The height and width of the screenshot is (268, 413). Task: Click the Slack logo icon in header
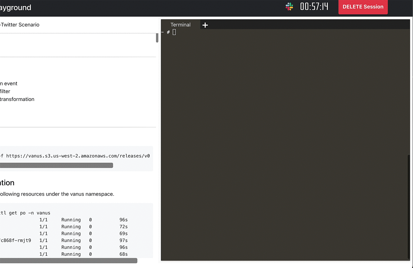click(x=289, y=7)
